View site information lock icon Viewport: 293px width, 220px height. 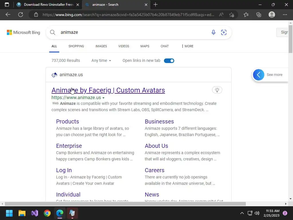point(36,15)
